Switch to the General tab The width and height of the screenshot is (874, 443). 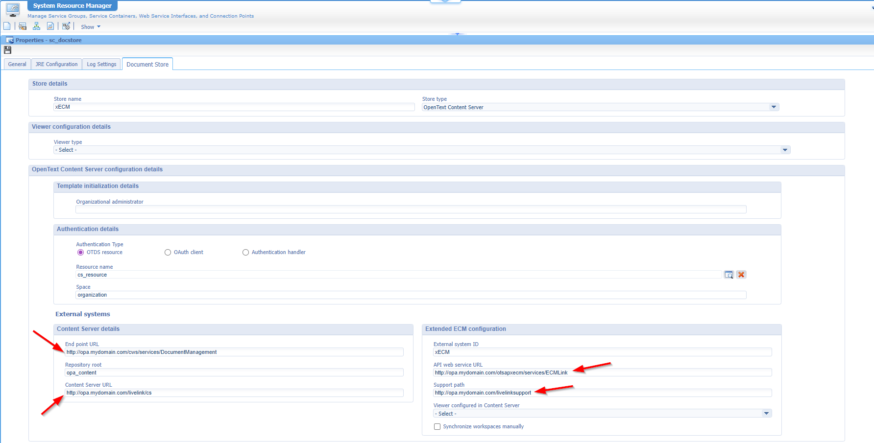tap(17, 64)
